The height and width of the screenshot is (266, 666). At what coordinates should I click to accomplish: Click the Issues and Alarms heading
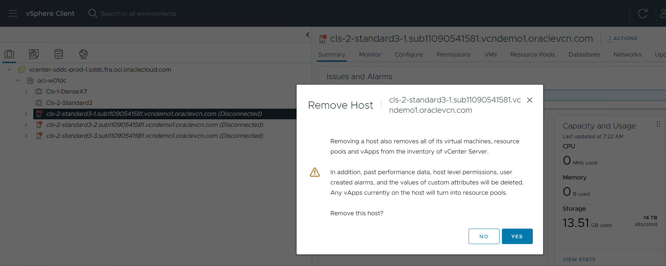coord(359,76)
